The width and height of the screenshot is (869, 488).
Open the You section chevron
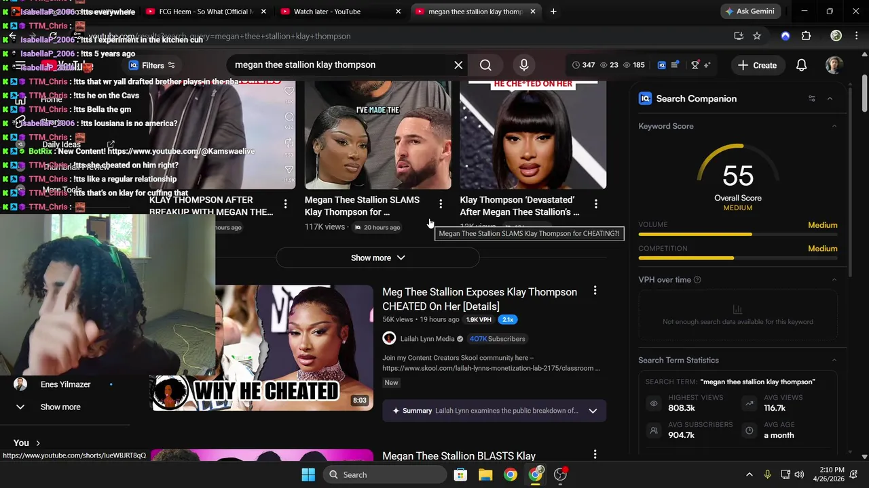pyautogui.click(x=38, y=443)
